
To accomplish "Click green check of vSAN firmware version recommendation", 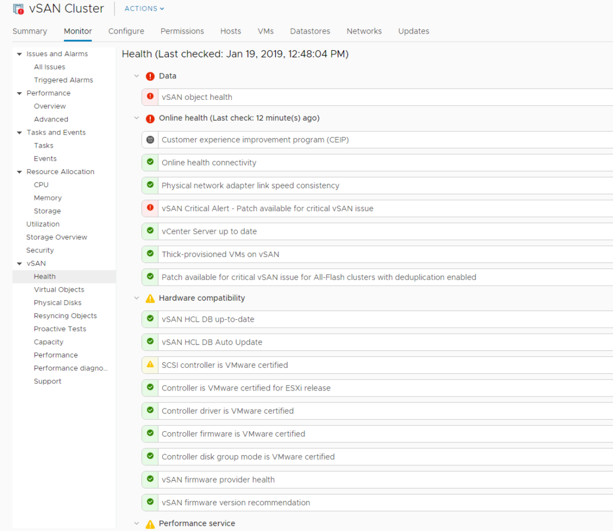I will point(150,502).
